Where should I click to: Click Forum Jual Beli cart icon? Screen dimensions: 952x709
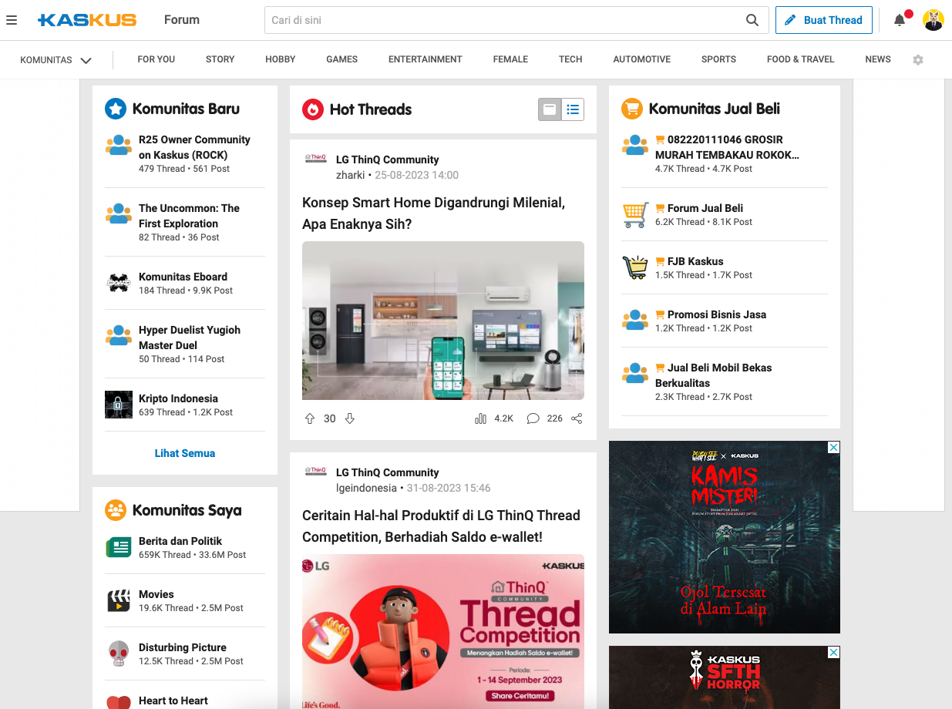635,214
